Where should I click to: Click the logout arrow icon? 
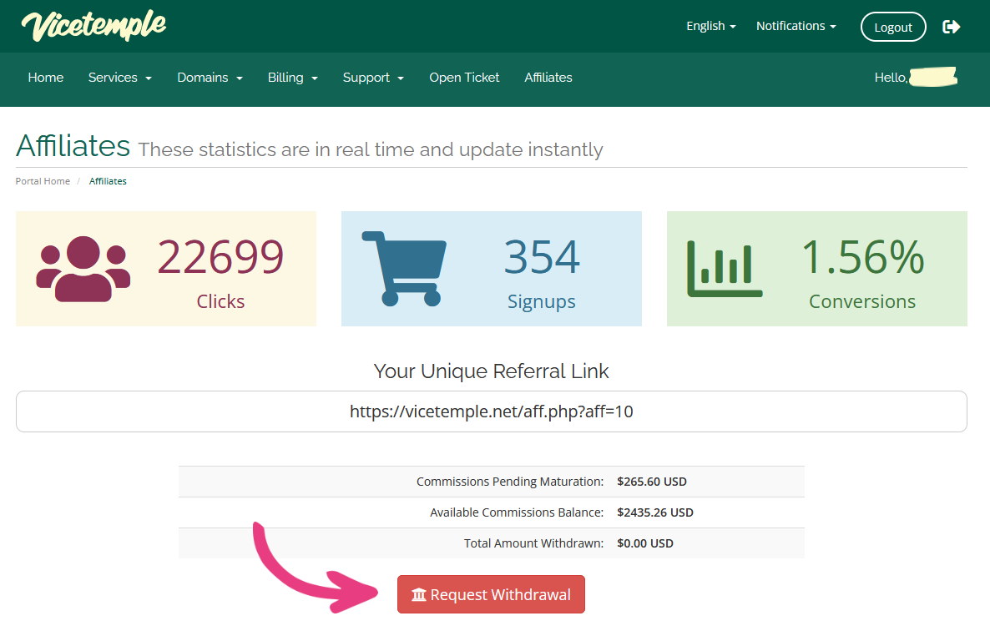[951, 27]
